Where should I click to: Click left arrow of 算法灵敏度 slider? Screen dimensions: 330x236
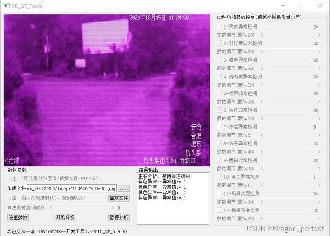(x=51, y=208)
